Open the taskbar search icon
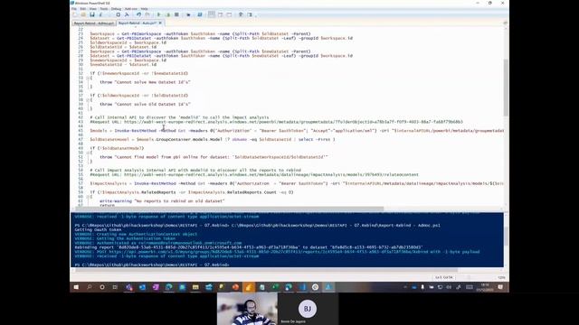Screen dimensions: 579x325 pyautogui.click(x=89, y=287)
